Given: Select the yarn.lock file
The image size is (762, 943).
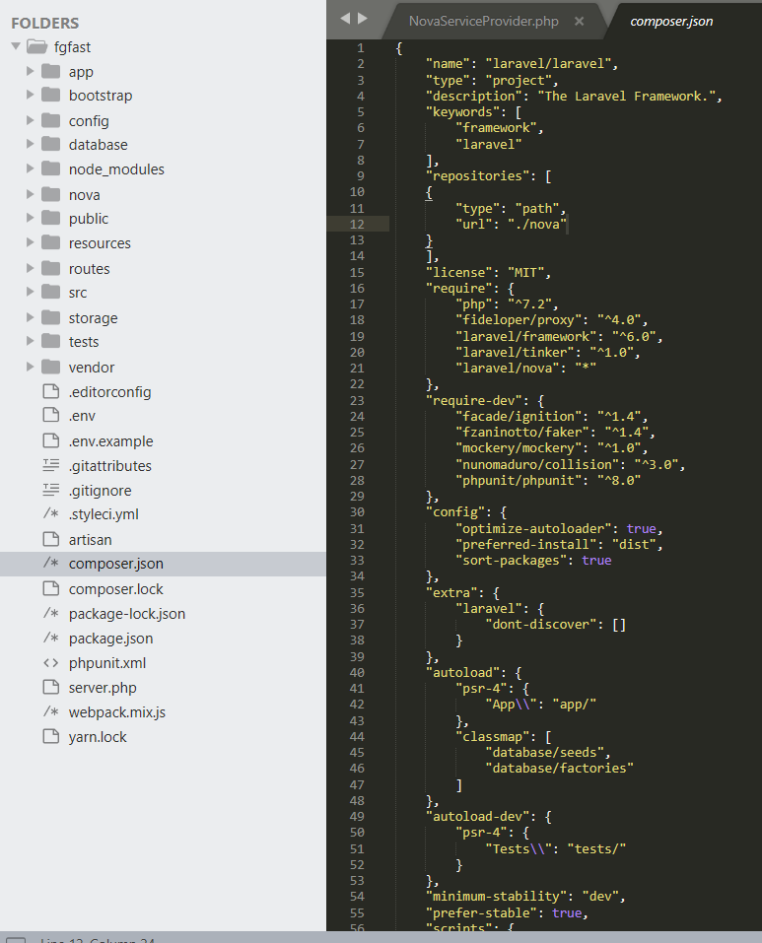Looking at the screenshot, I should [99, 736].
